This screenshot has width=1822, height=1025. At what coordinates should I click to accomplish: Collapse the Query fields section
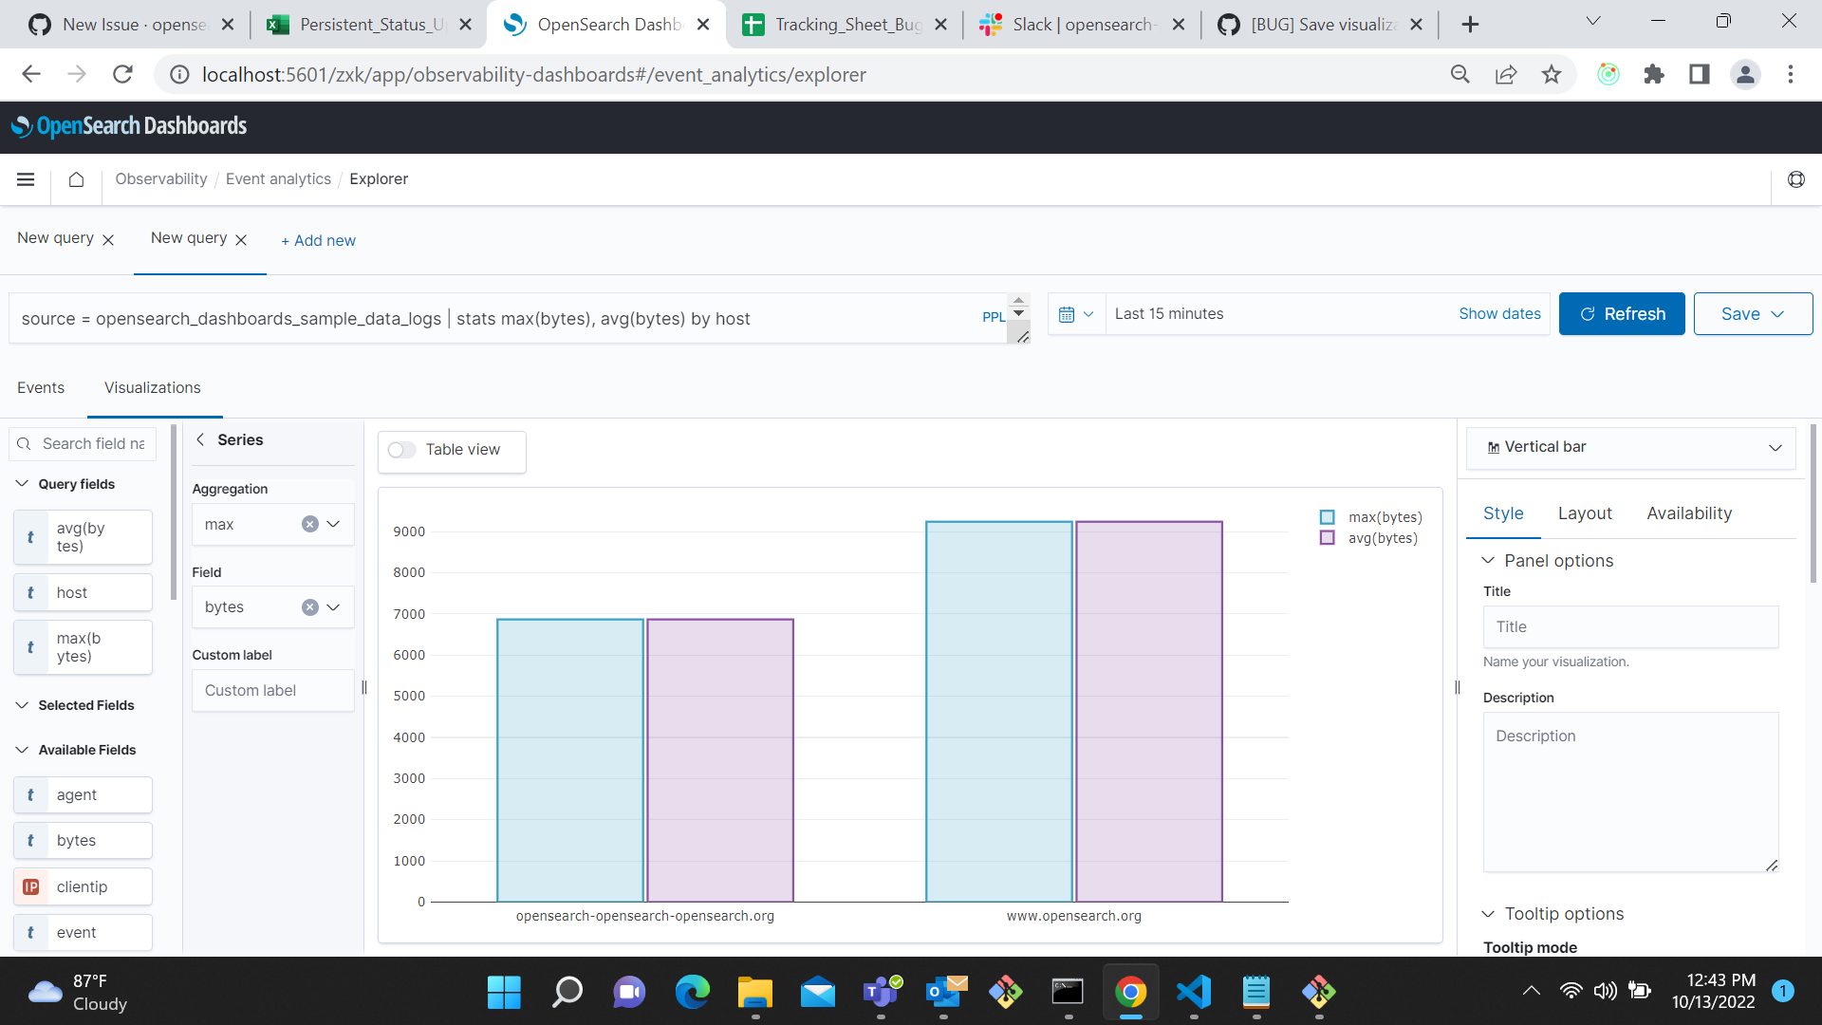22,483
